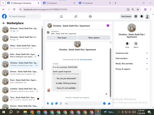Click the More options button

click(x=94, y=38)
